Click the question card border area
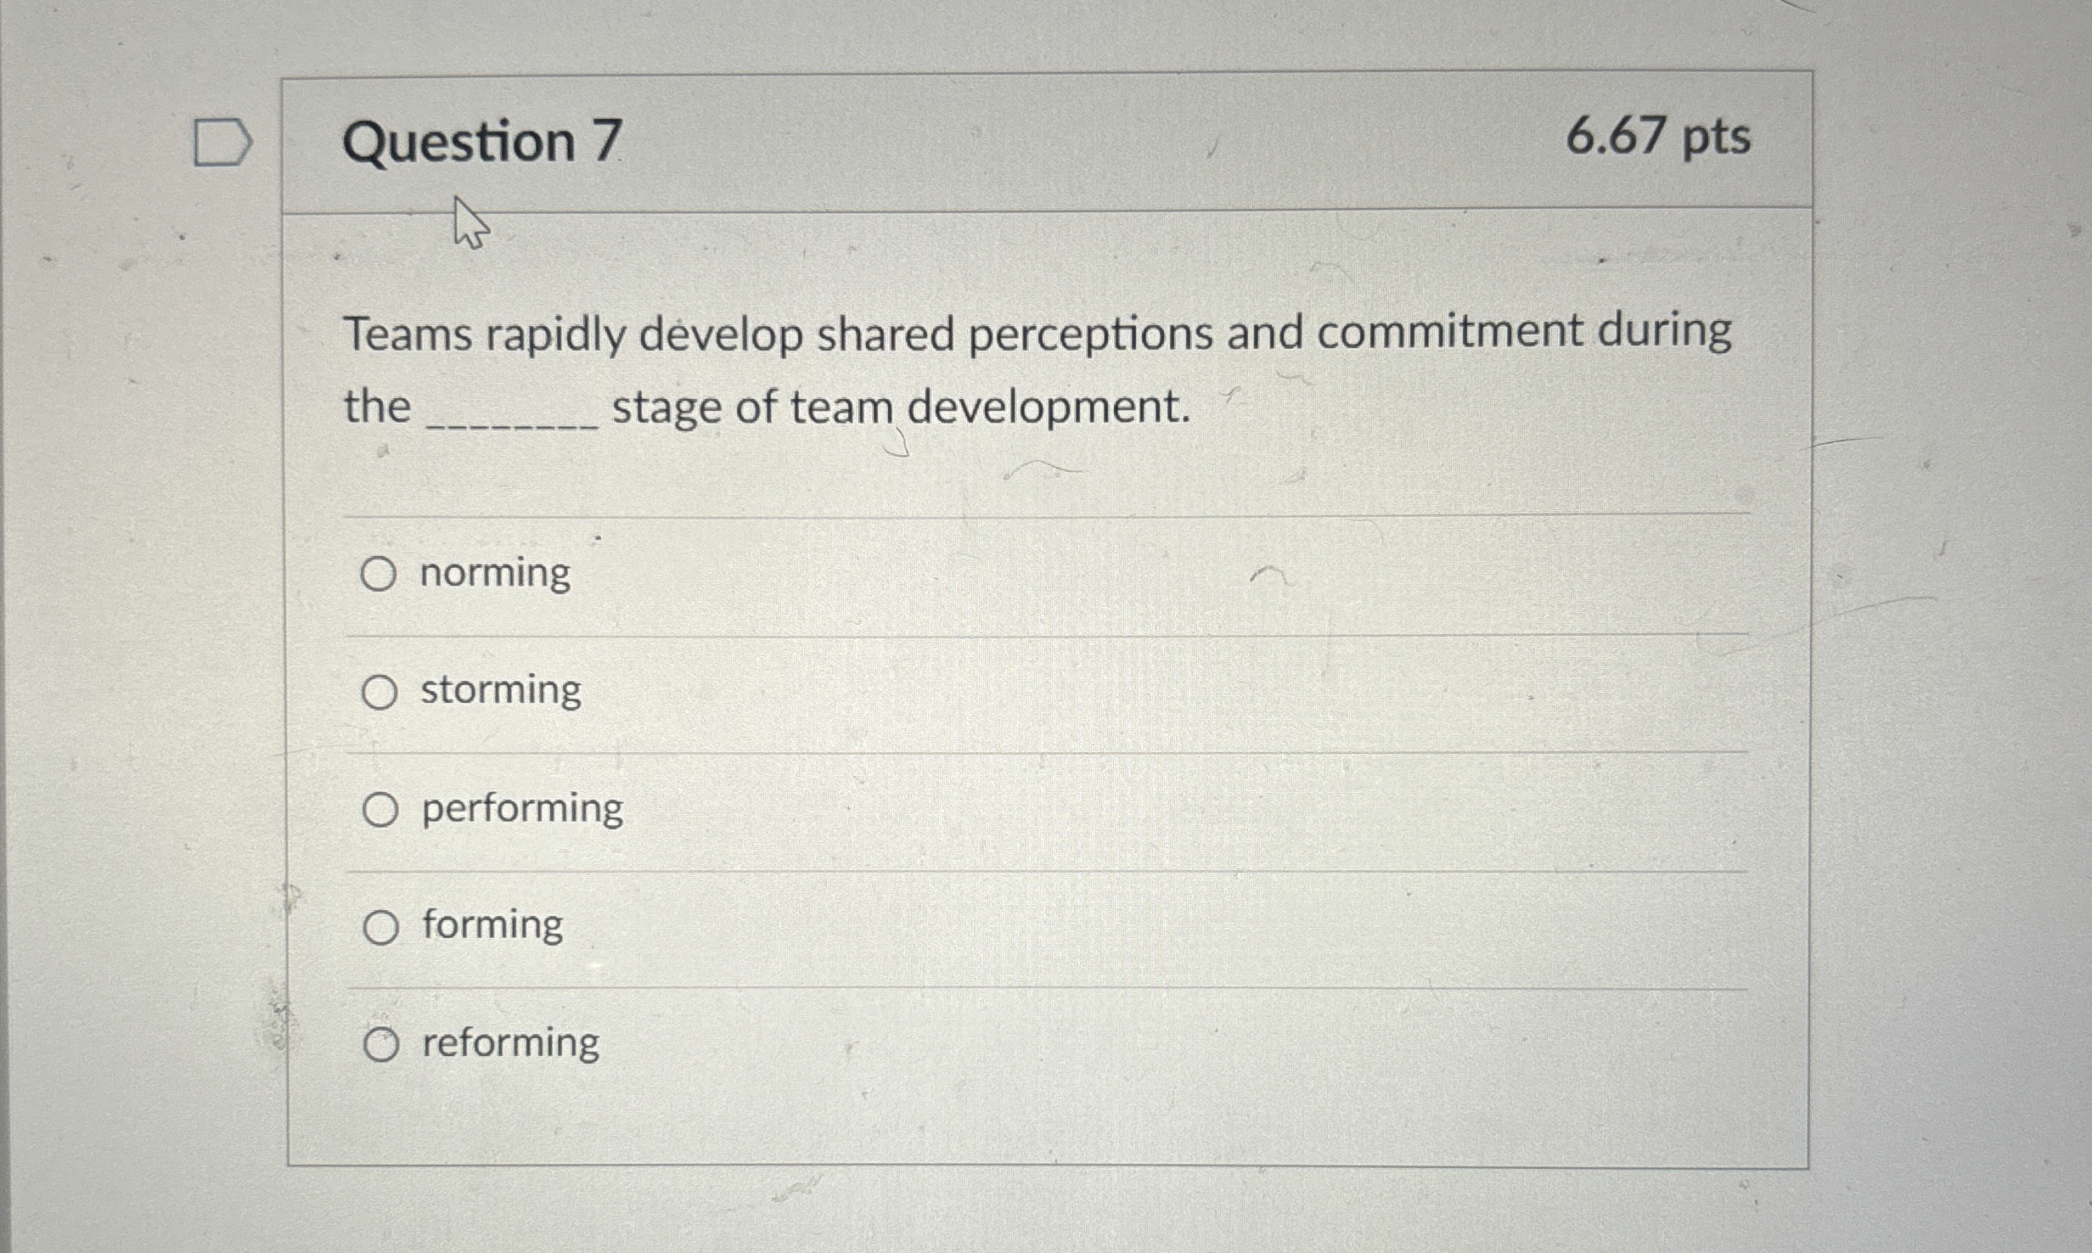Viewport: 2092px width, 1253px height. click(287, 594)
